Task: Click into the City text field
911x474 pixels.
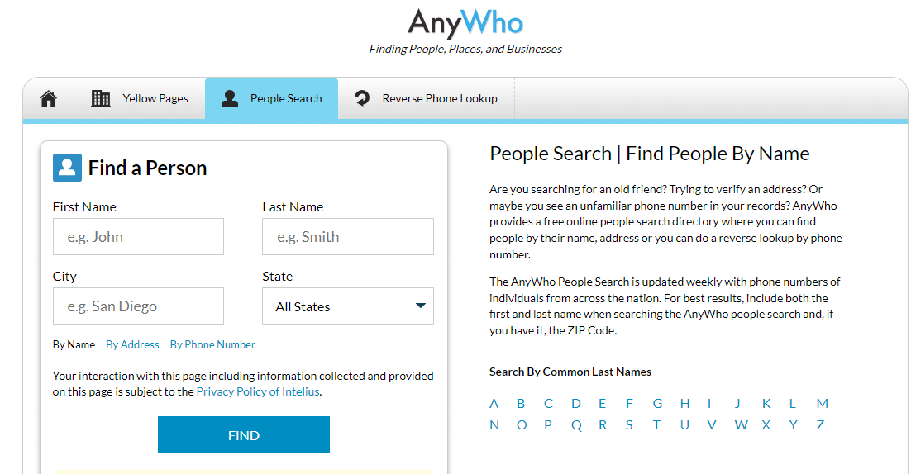Action: click(138, 306)
